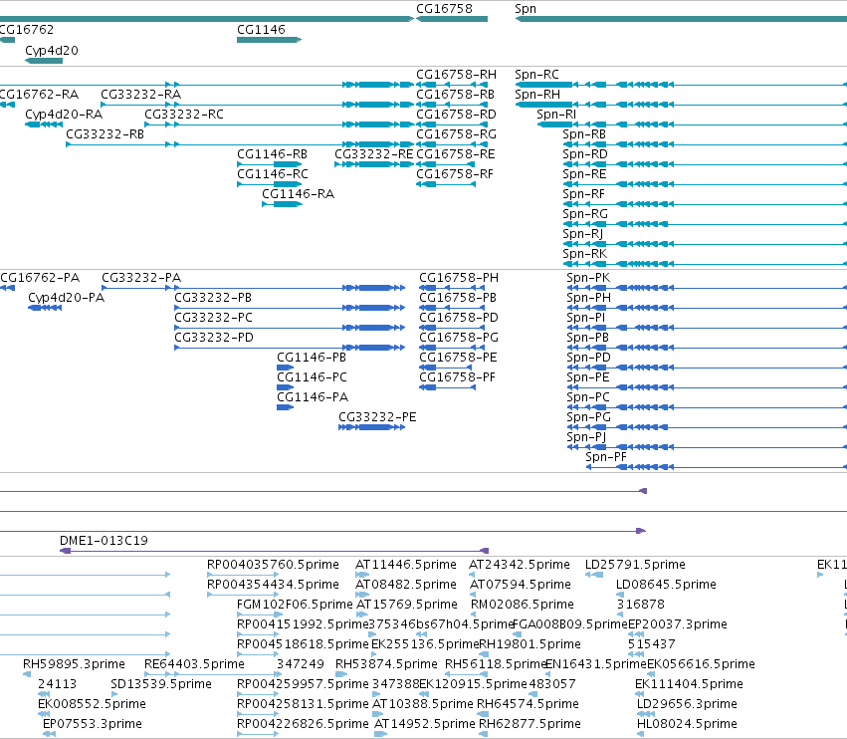Viewport: 847px width, 739px height.
Task: Click the CG1146 gene label
Action: (x=261, y=29)
